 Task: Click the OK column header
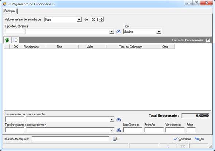click(16, 47)
